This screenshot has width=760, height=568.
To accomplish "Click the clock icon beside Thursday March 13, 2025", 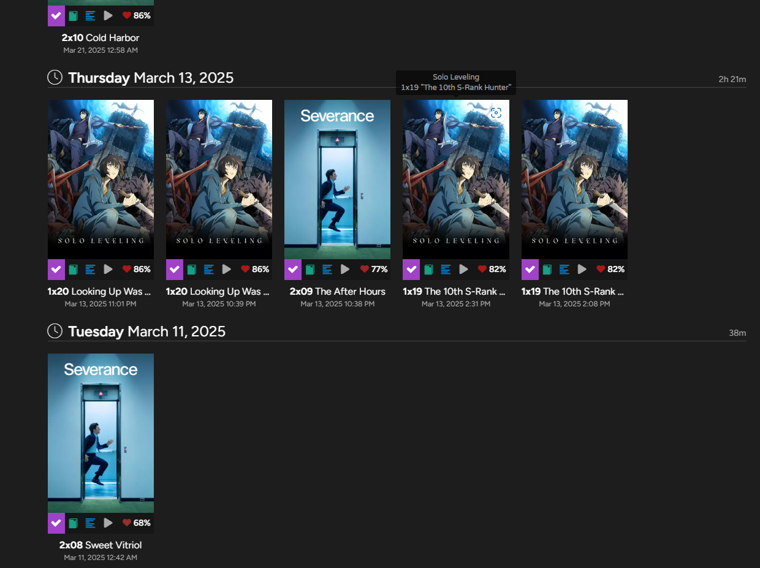I will [55, 77].
